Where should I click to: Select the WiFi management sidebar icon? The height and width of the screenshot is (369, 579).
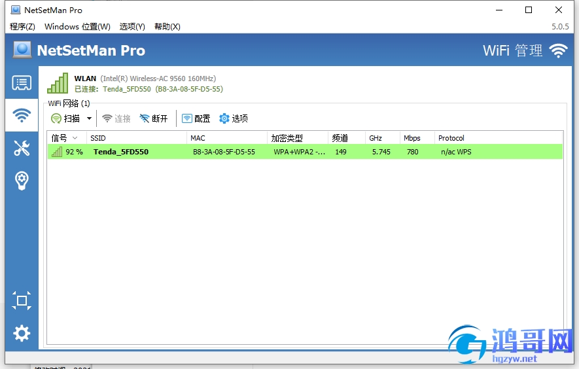click(22, 115)
